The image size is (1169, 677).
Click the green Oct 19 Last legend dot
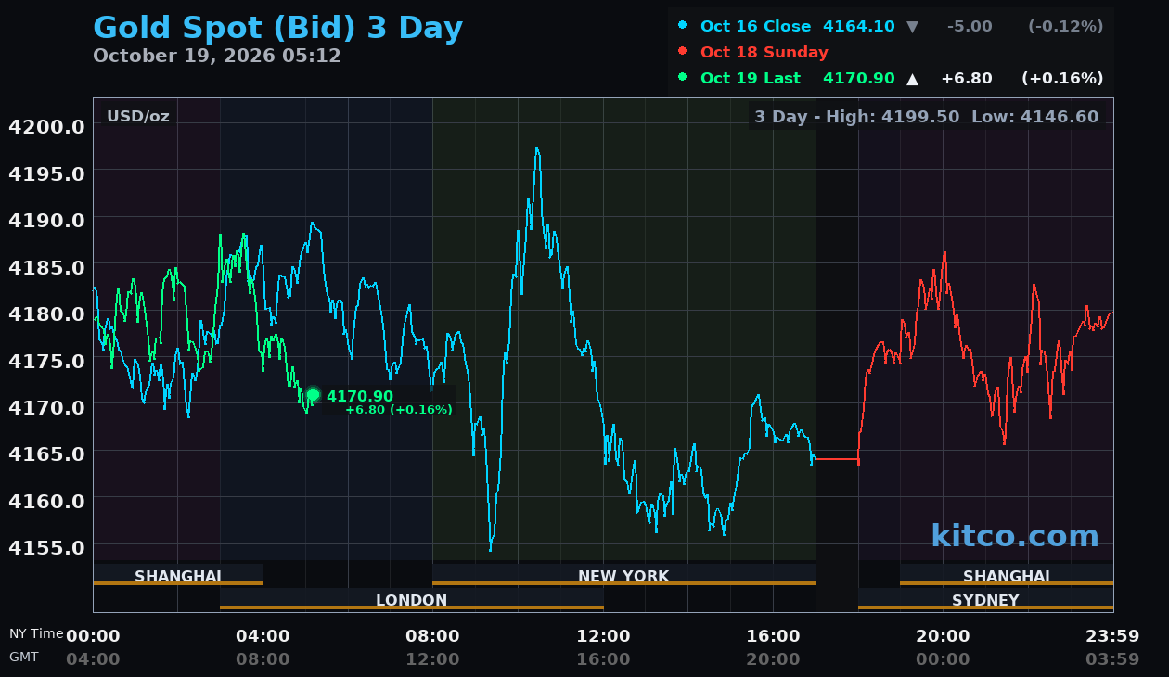[x=683, y=77]
